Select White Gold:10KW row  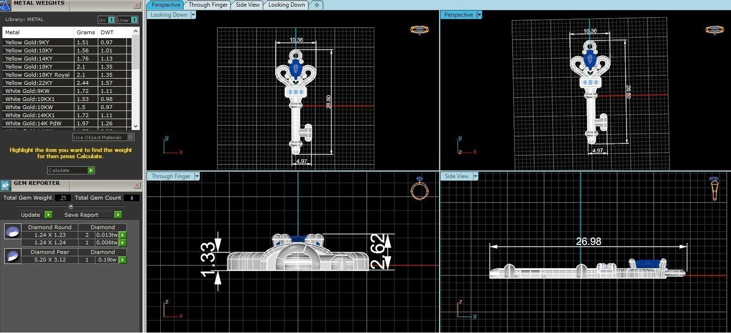(x=67, y=107)
